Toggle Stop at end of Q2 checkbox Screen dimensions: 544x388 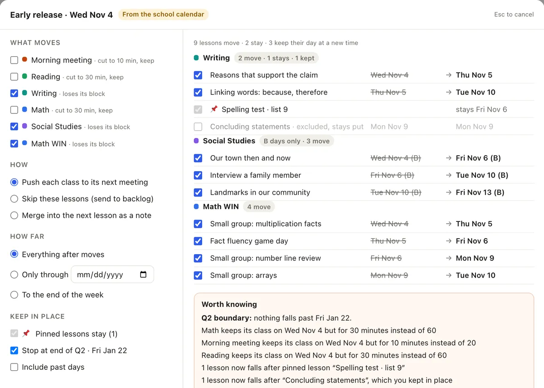(x=14, y=350)
